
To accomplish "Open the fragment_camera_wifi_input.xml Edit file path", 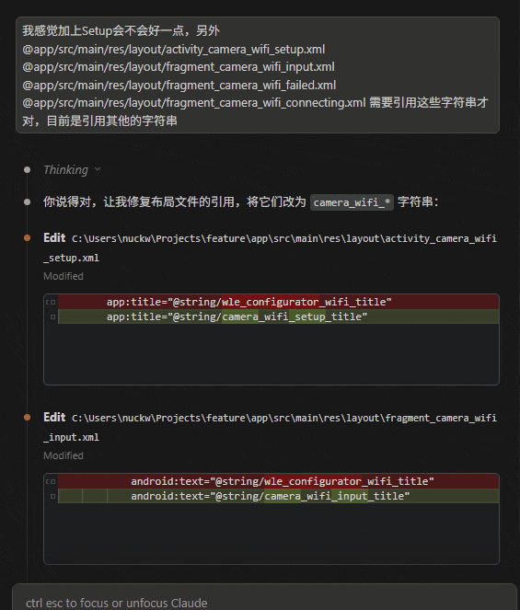I will tap(270, 427).
